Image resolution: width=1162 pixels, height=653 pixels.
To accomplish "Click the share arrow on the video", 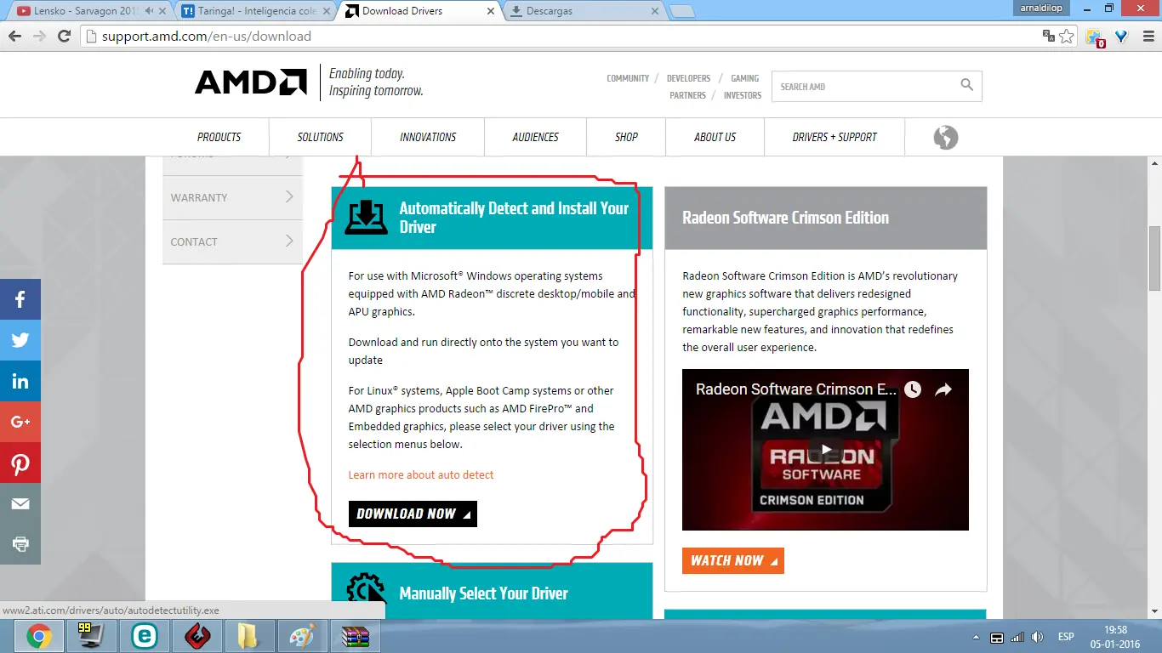I will [943, 389].
